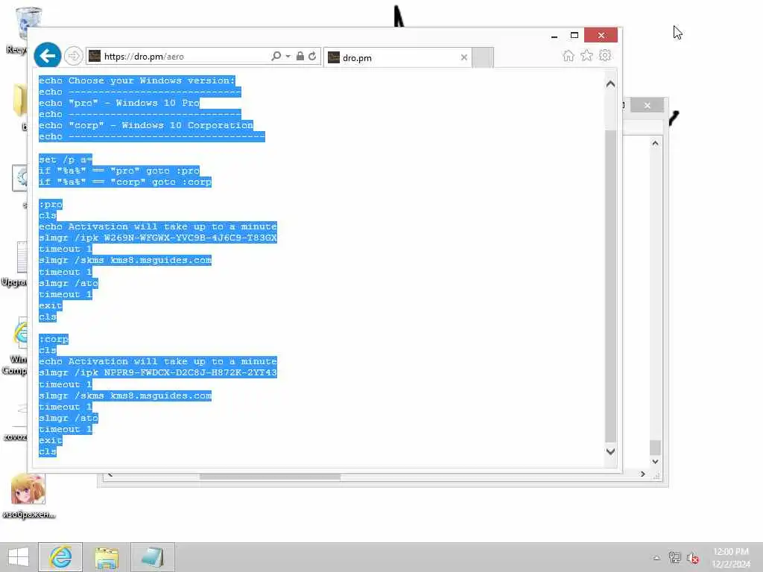Maximize the Internet Explorer window
This screenshot has width=763, height=572.
click(x=574, y=35)
